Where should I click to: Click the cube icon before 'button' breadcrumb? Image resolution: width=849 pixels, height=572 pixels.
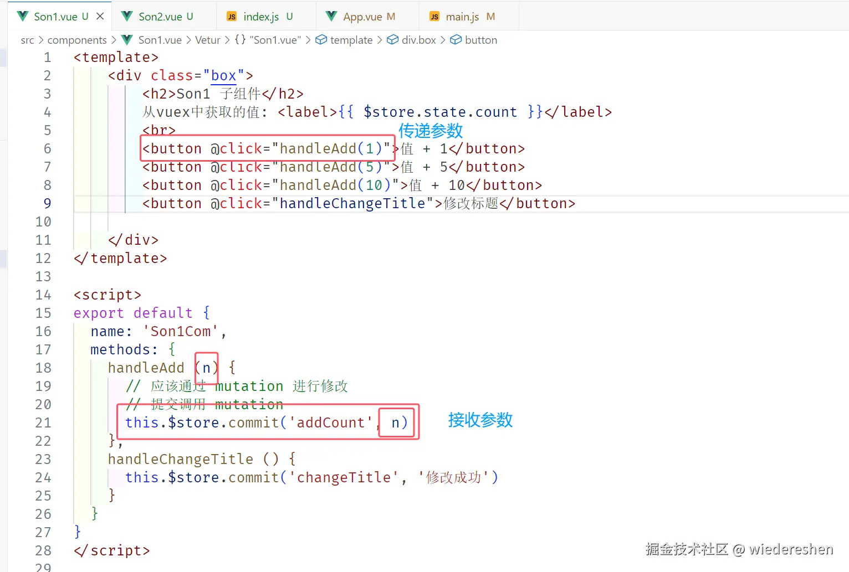tap(456, 40)
